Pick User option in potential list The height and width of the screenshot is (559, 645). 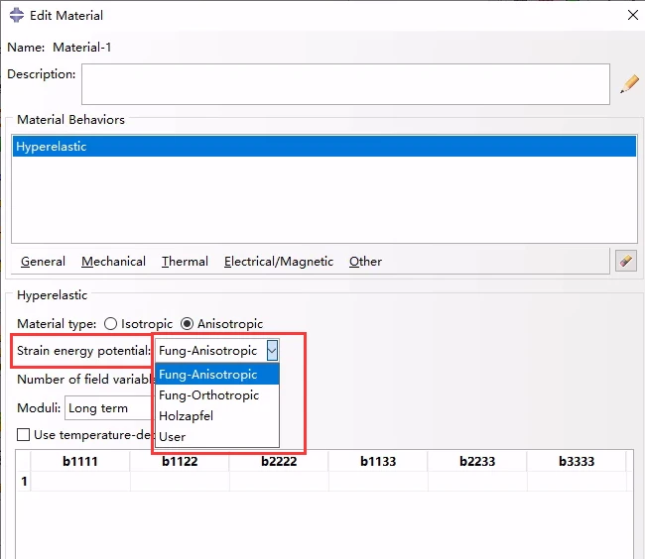tap(172, 437)
